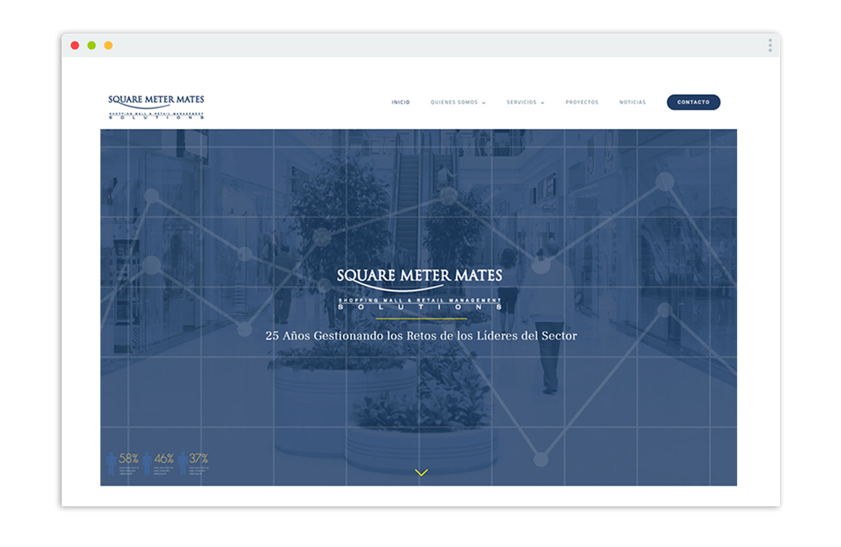The height and width of the screenshot is (547, 841).
Task: Click the yellow divider line under hero logo
Action: click(x=421, y=318)
